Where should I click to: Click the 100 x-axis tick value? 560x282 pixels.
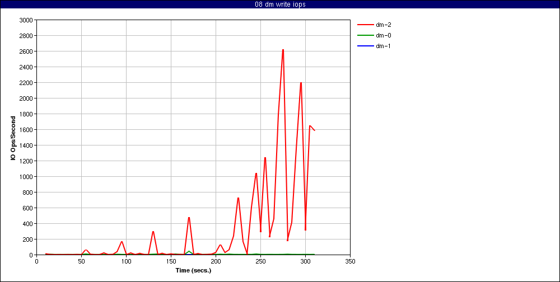point(126,261)
